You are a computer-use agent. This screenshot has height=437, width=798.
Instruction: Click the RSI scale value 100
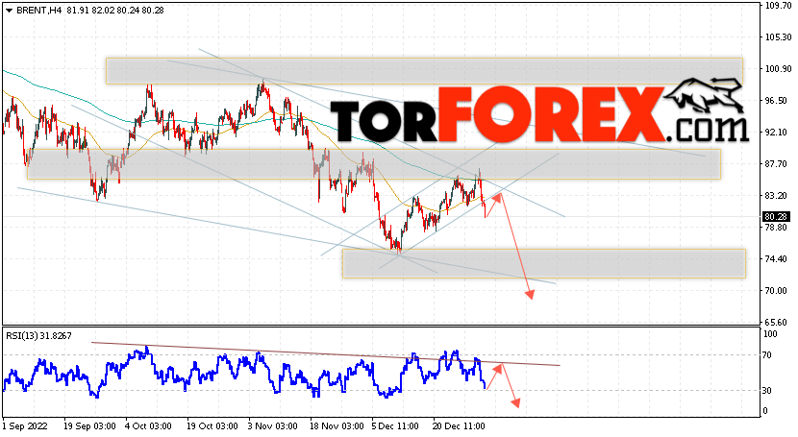tap(770, 334)
